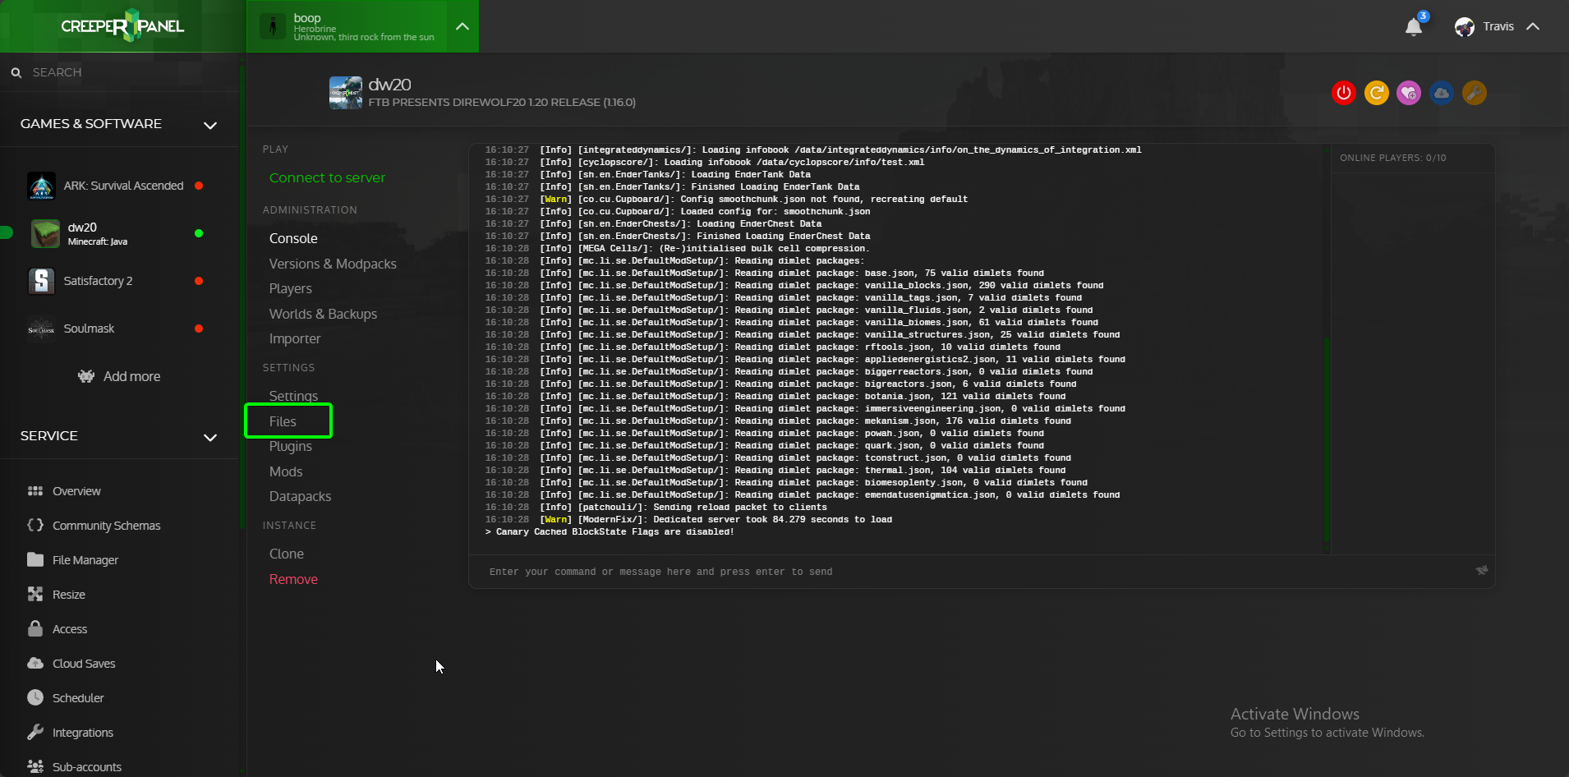Click the red power button icon
1569x777 pixels.
[x=1344, y=93]
